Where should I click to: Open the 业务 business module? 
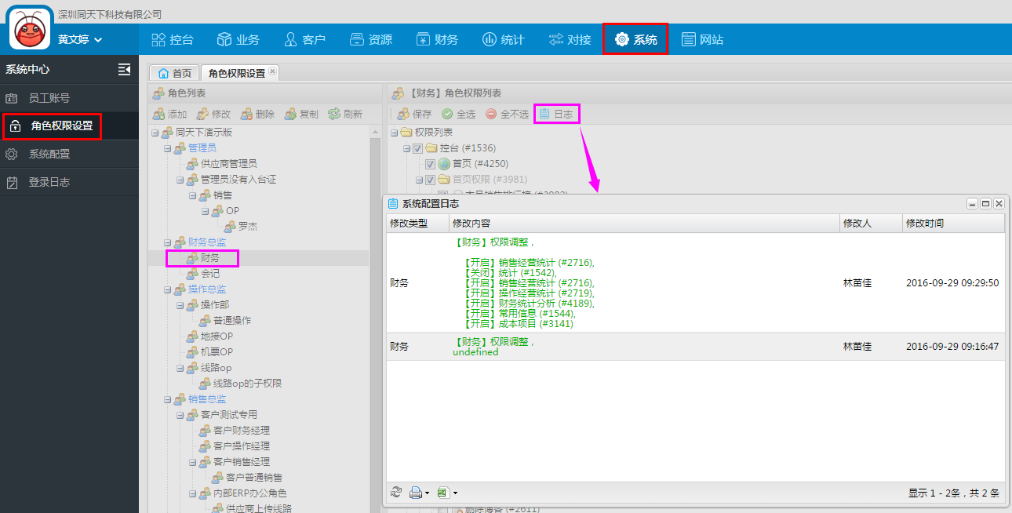tap(238, 39)
